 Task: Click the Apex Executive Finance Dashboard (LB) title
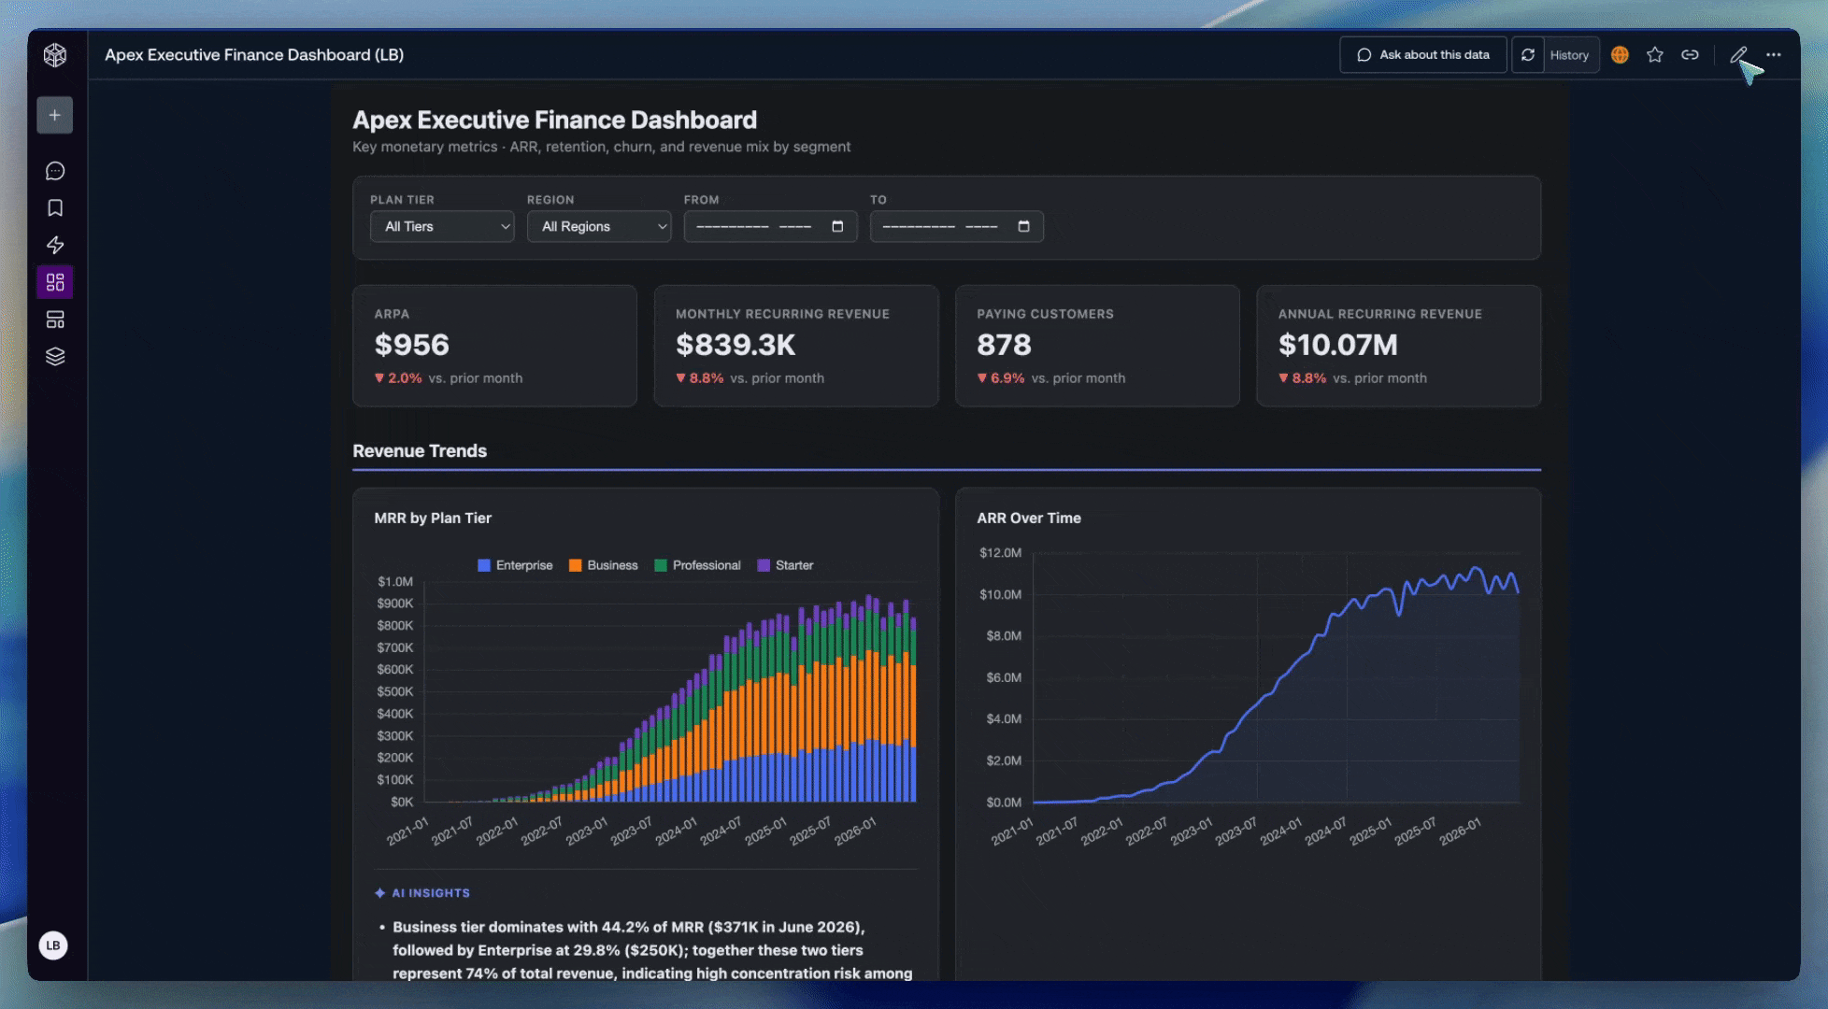point(254,55)
